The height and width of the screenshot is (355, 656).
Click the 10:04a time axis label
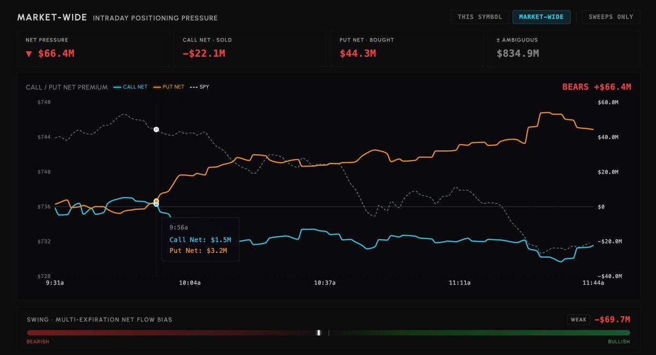click(x=190, y=283)
